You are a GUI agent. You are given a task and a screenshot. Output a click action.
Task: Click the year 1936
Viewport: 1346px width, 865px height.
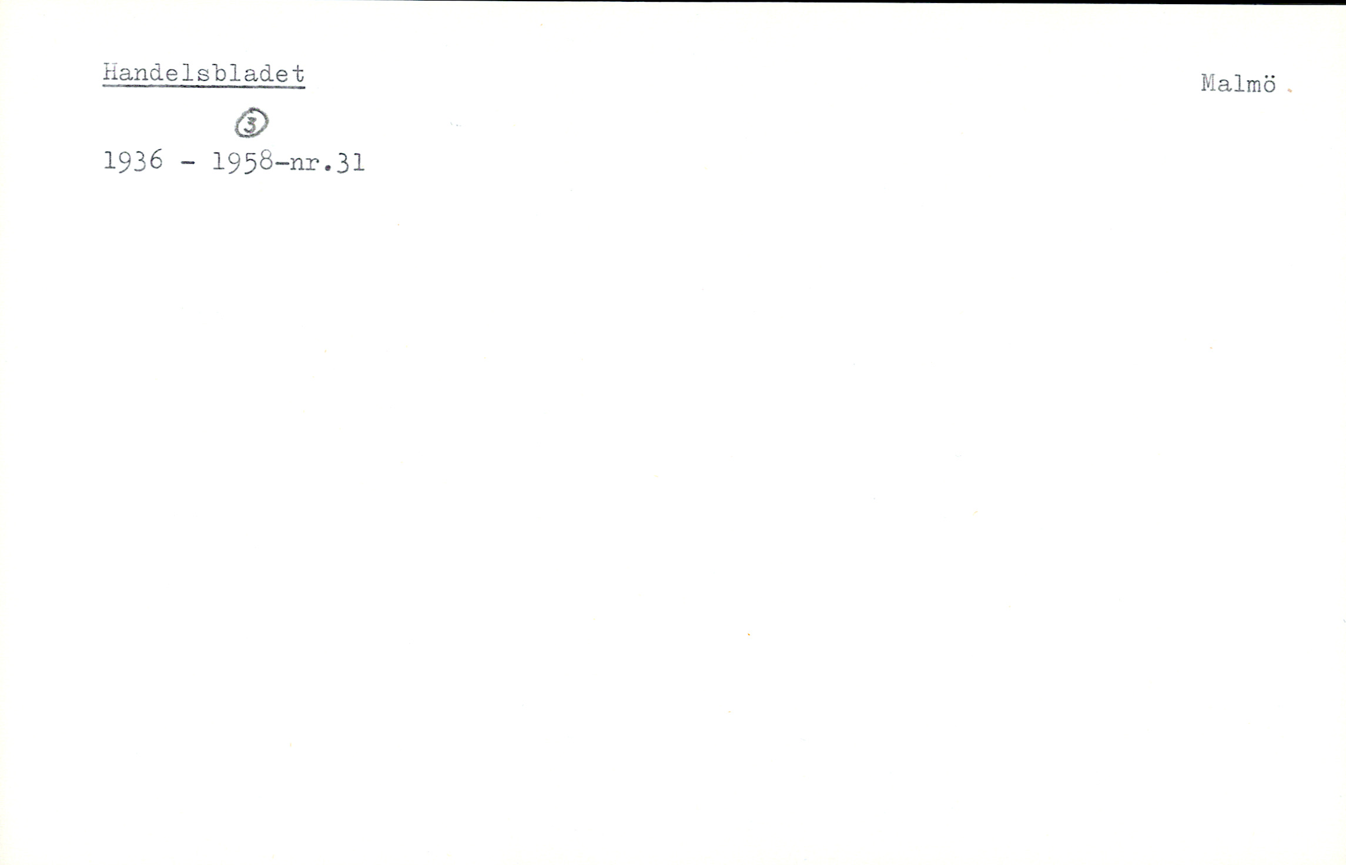[133, 160]
